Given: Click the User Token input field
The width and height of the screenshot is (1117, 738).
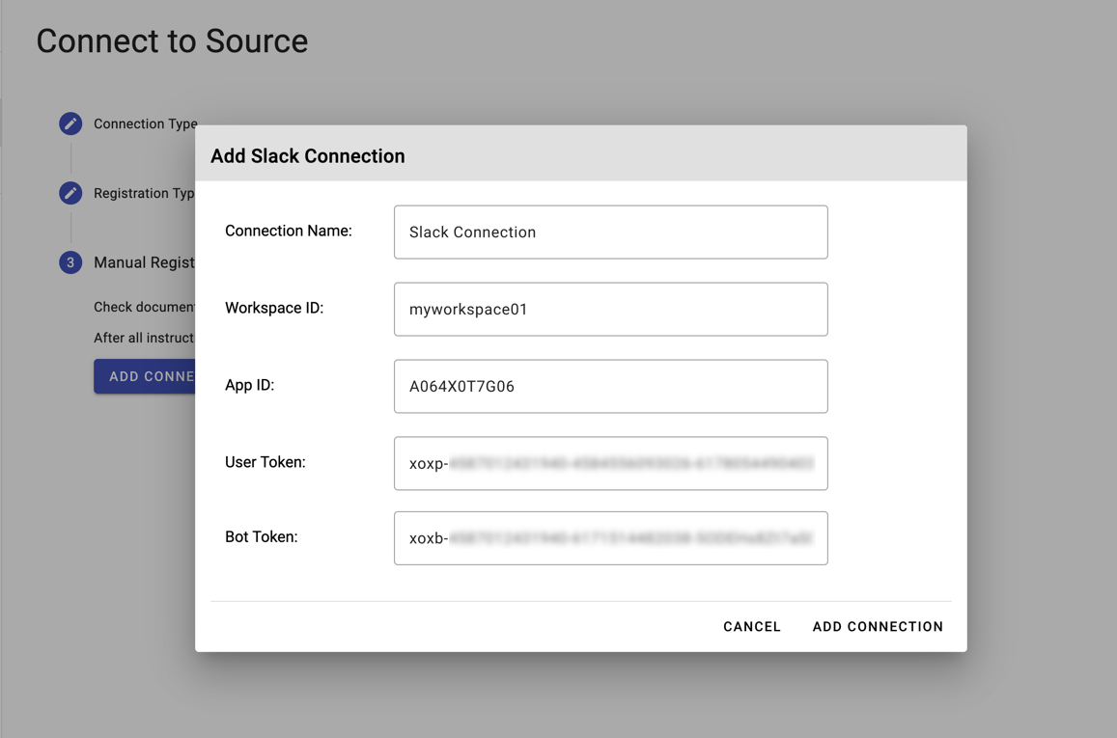Looking at the screenshot, I should point(610,463).
